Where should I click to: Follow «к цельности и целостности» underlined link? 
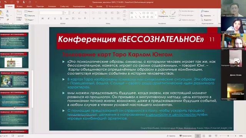pyautogui.click(x=171, y=115)
